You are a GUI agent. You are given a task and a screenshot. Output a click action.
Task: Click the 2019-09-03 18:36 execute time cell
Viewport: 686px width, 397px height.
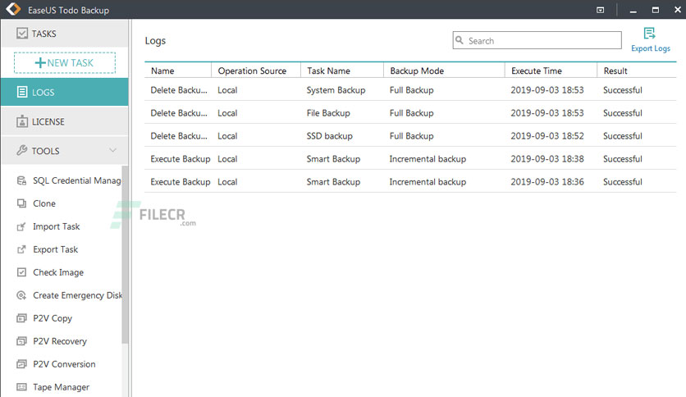547,182
